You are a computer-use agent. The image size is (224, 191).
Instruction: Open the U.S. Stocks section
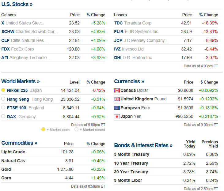pos(17,4)
